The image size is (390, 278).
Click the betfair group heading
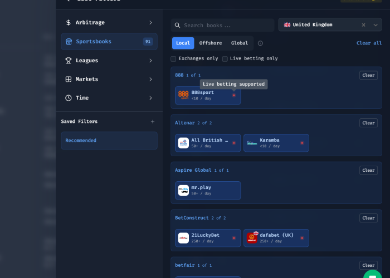pyautogui.click(x=185, y=265)
